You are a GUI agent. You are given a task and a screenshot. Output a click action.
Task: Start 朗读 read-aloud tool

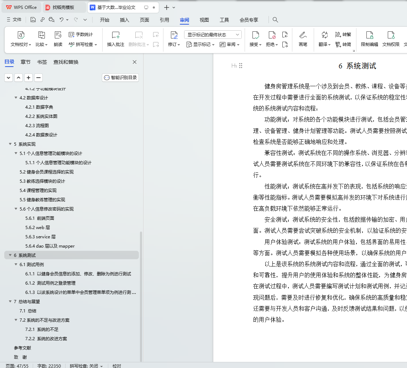coord(58,39)
